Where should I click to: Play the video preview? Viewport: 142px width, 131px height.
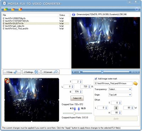click(74, 72)
